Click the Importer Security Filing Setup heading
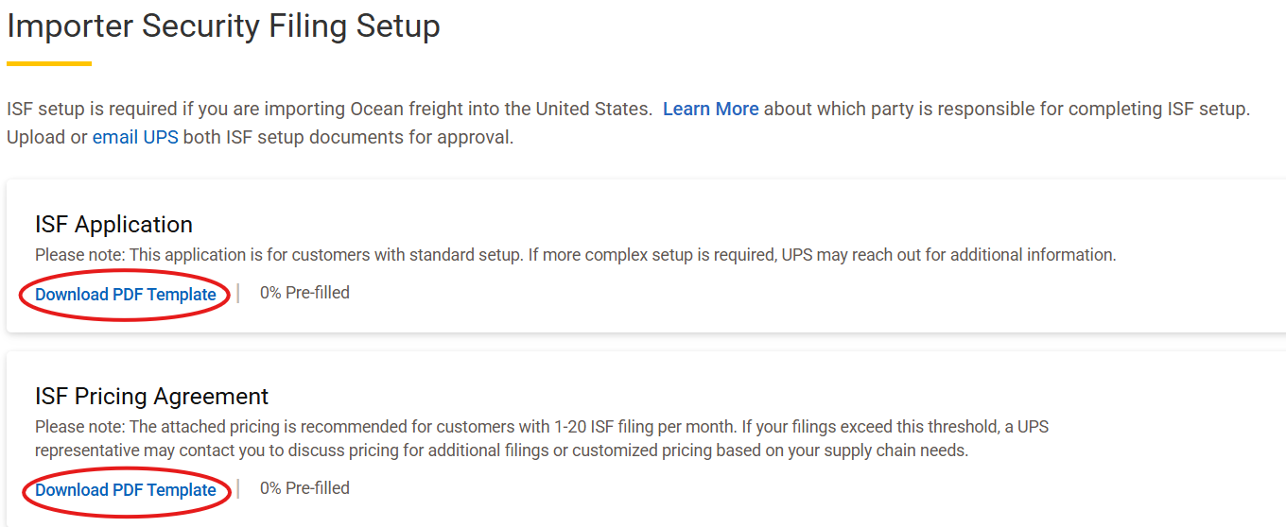This screenshot has height=527, width=1286. click(223, 26)
